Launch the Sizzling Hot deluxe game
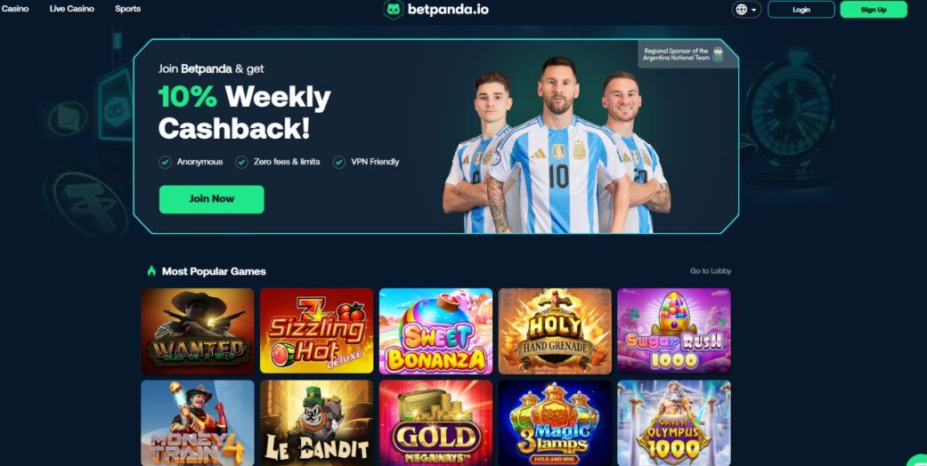 (x=317, y=331)
